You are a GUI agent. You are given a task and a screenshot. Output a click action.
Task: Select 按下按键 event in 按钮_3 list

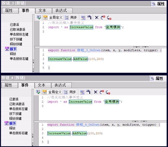[16, 39]
